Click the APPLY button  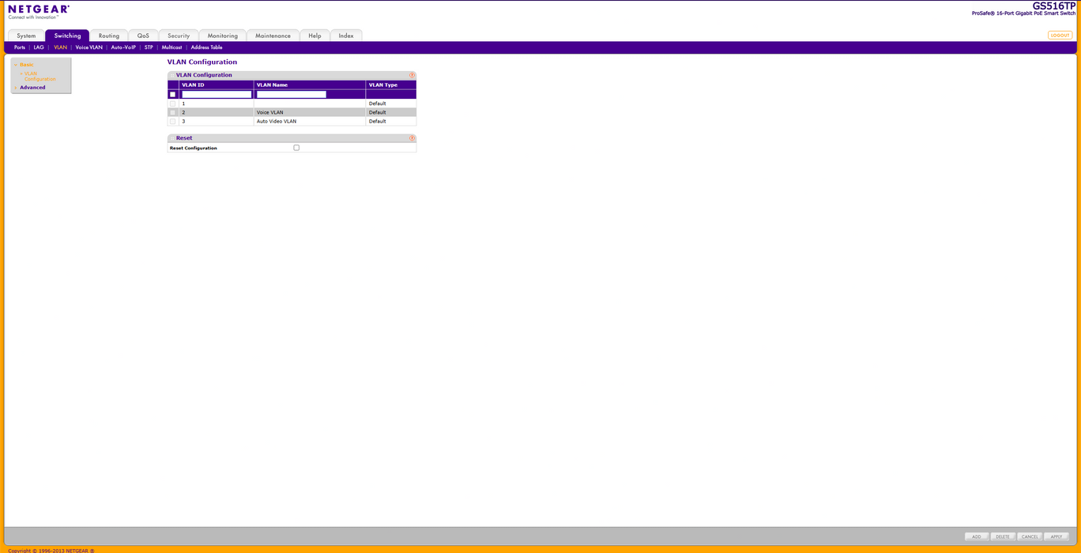point(1056,536)
